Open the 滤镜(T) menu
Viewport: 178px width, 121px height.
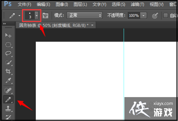[x=137, y=4]
